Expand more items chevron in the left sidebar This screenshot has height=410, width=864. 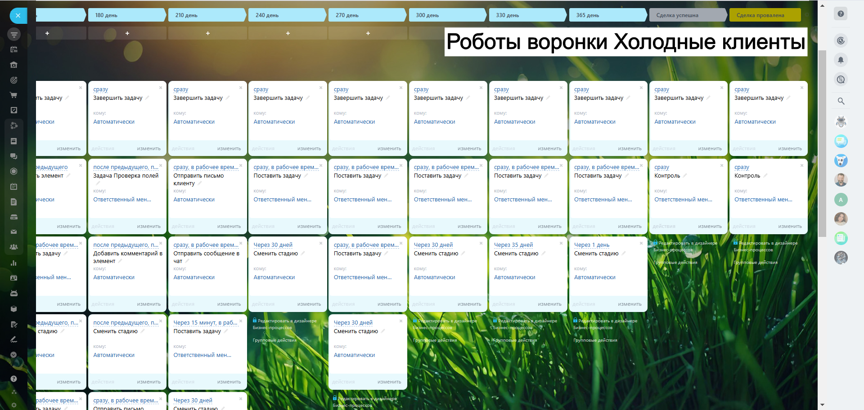pos(14,355)
